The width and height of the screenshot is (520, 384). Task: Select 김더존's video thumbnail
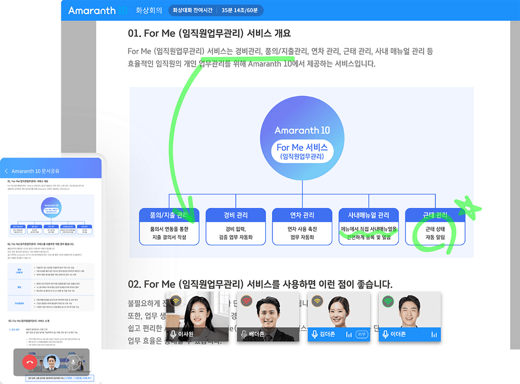338,316
